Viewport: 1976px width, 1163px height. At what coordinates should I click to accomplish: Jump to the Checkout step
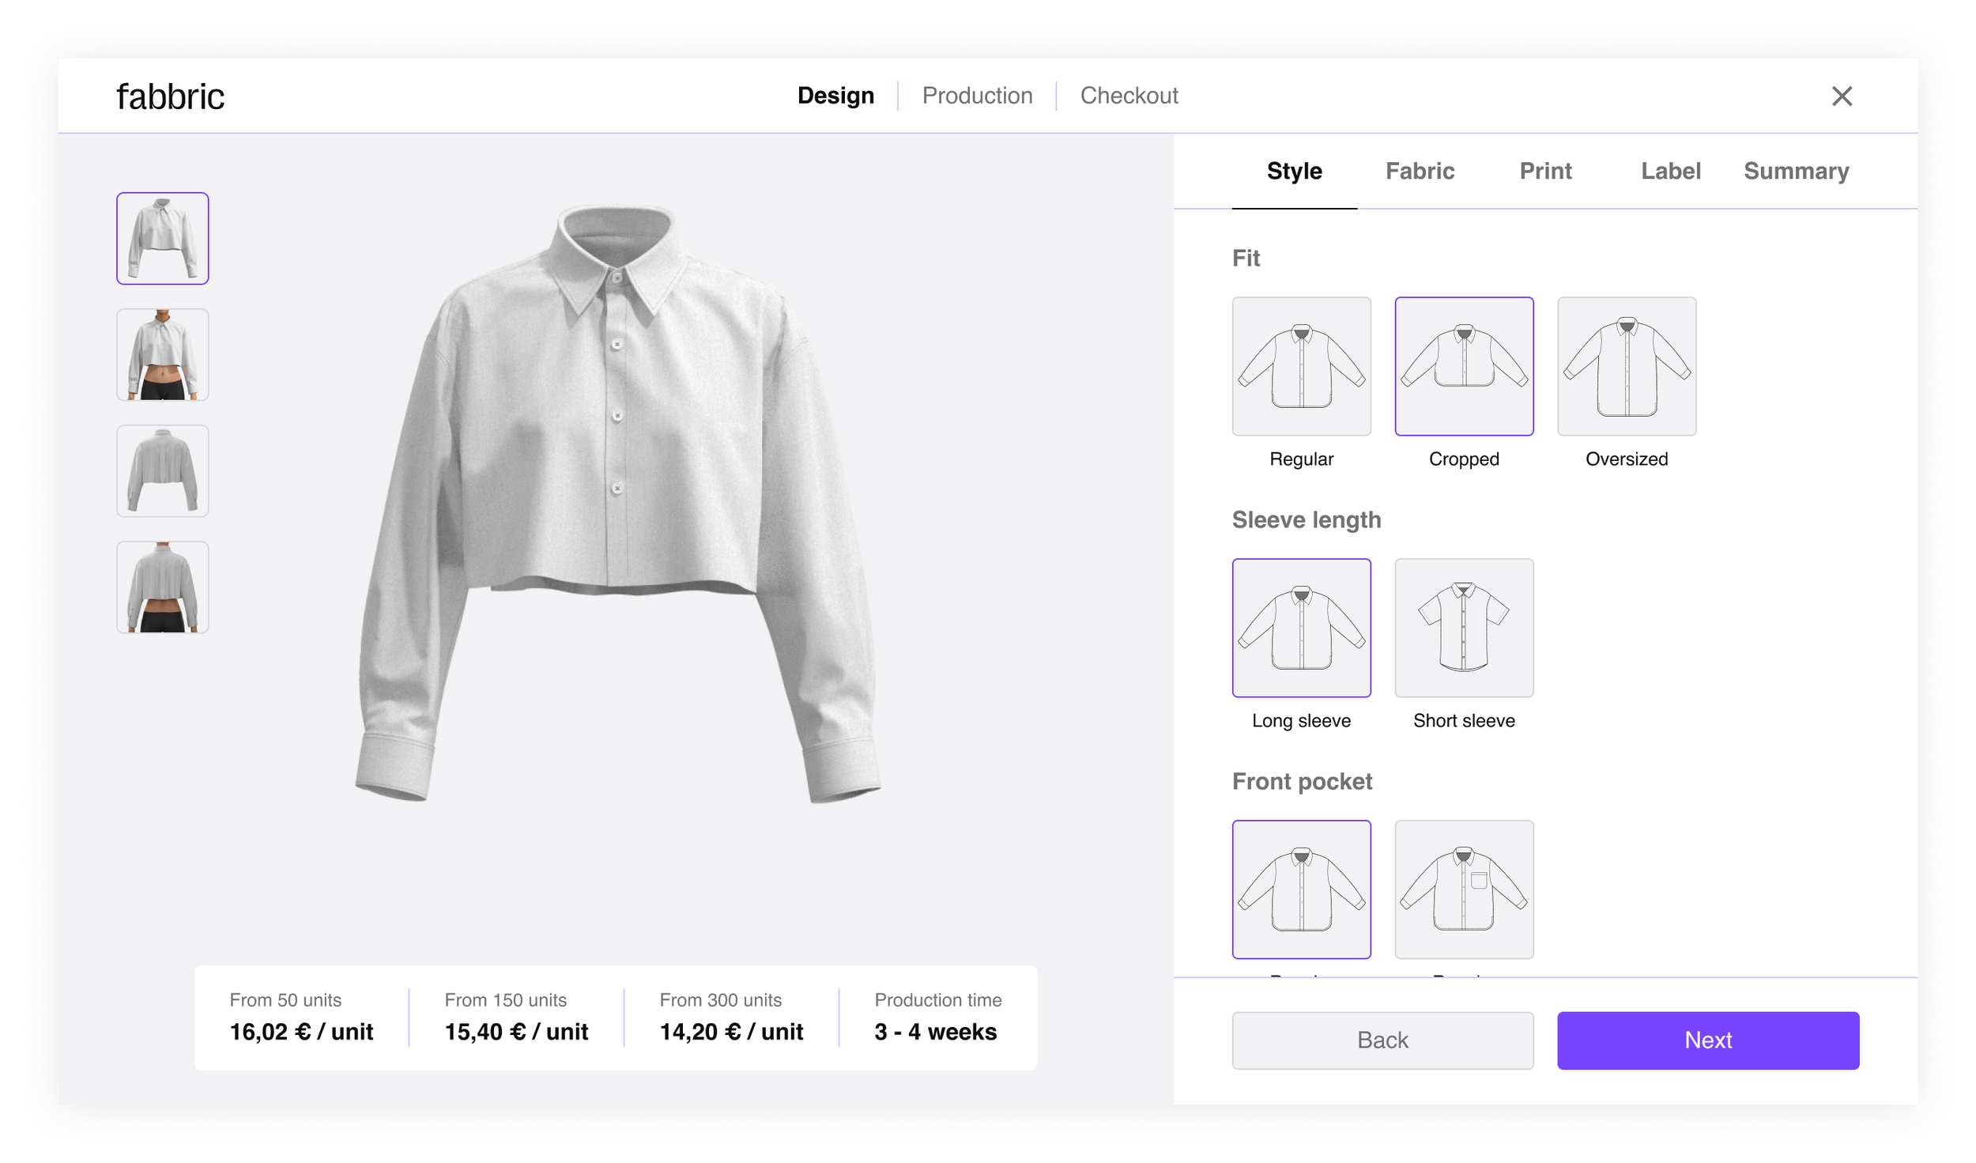click(1129, 96)
